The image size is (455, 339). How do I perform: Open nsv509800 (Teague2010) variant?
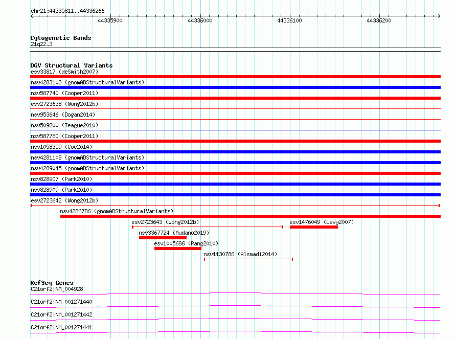tap(64, 125)
